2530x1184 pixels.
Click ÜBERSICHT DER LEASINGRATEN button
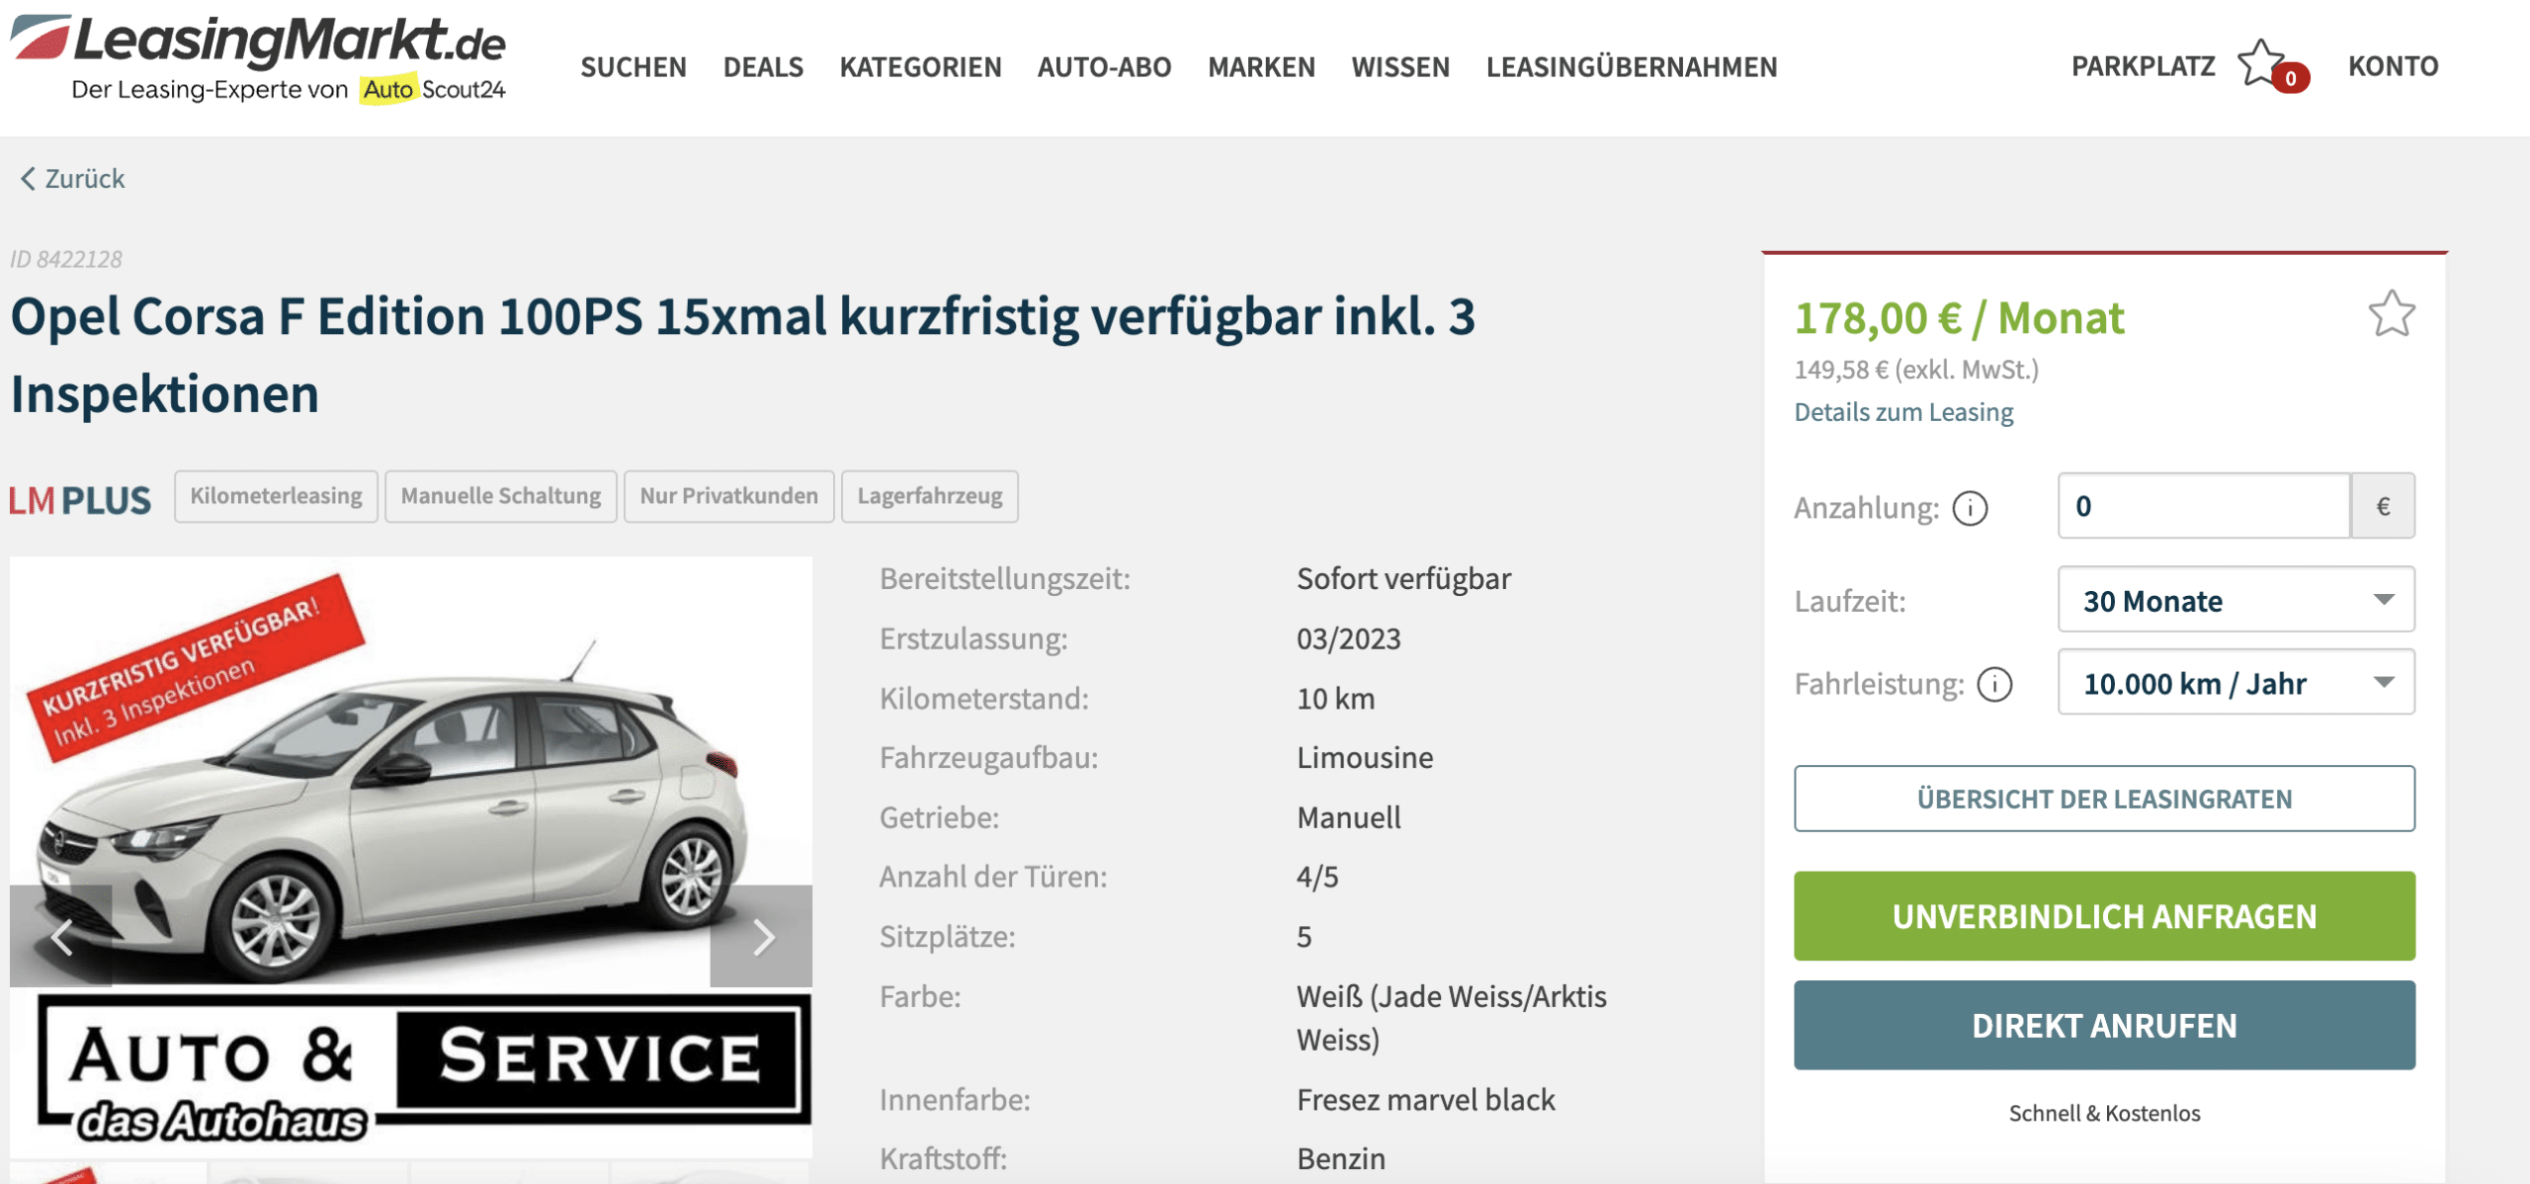(2104, 799)
